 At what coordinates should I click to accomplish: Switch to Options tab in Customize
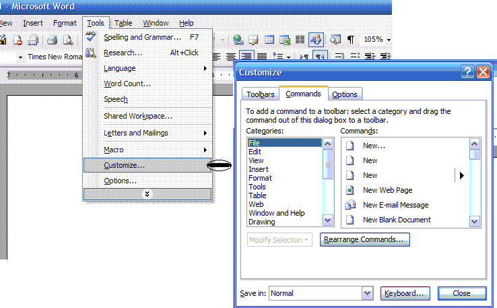click(345, 94)
